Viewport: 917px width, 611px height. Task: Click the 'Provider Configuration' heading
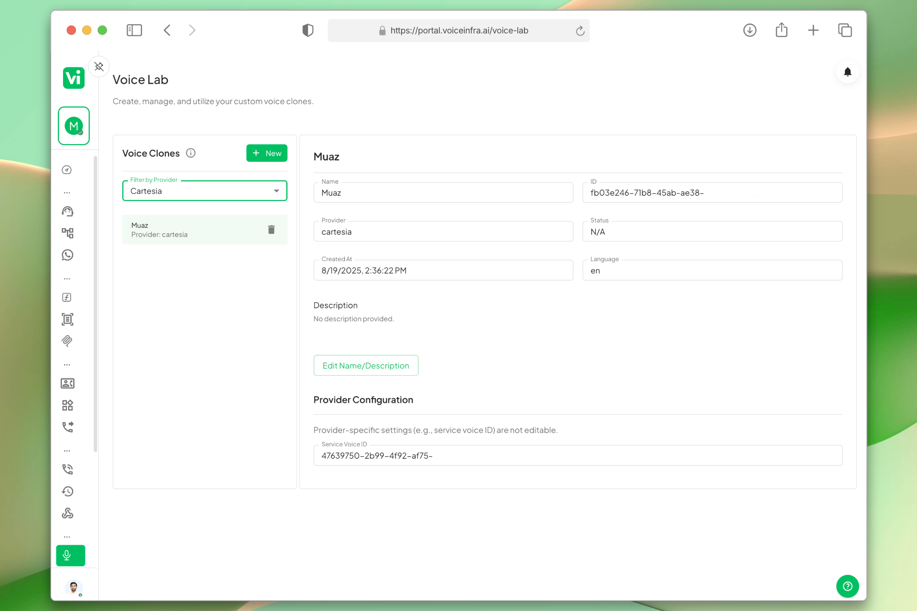pos(363,400)
